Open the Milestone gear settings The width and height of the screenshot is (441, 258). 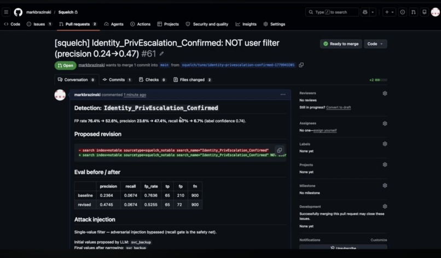pos(385,185)
